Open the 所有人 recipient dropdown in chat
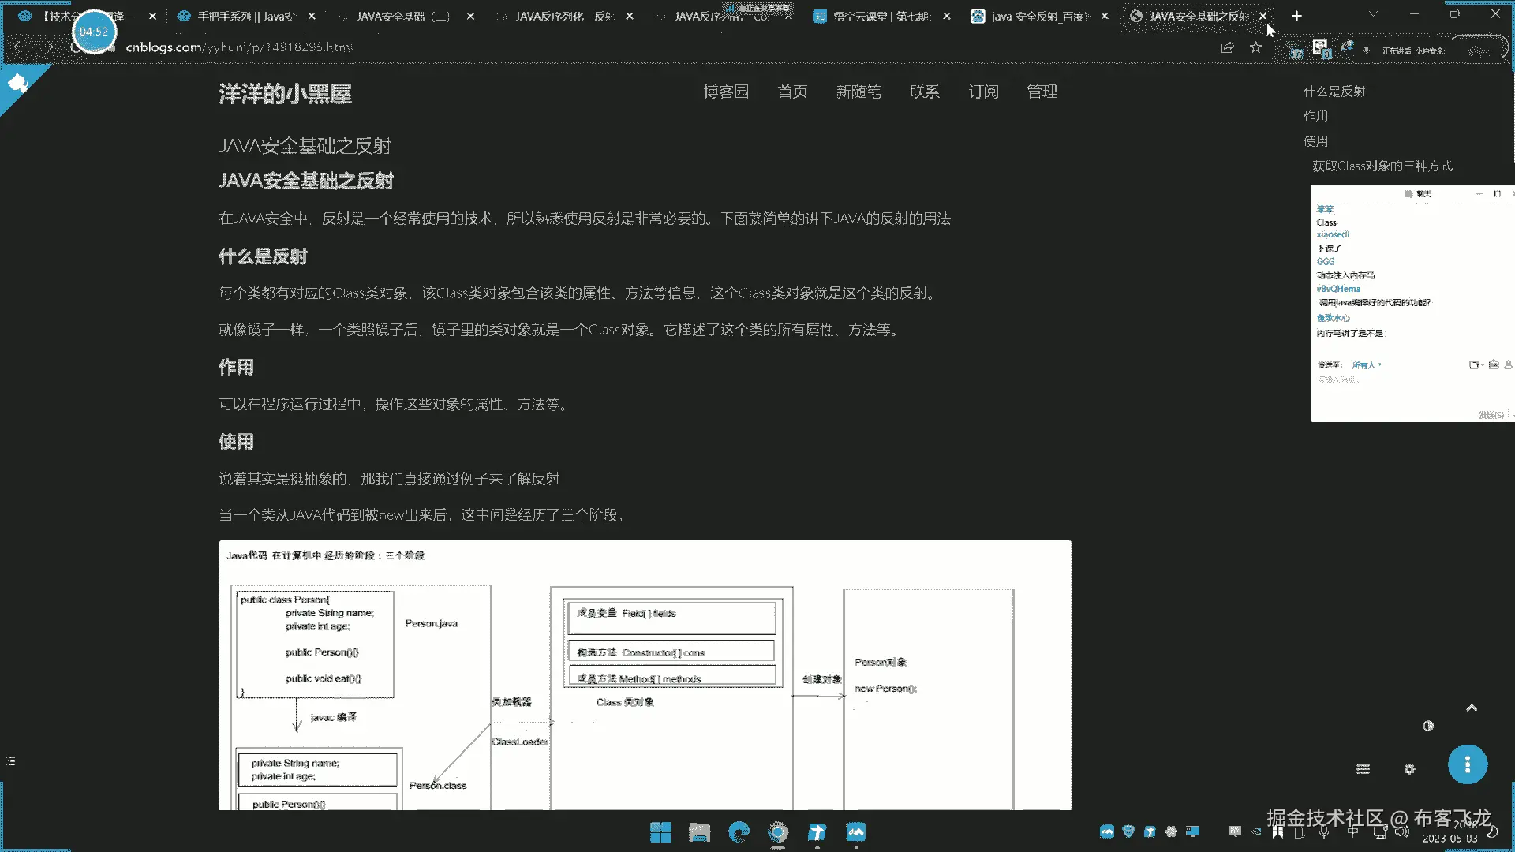Viewport: 1515px width, 852px height. (x=1366, y=365)
